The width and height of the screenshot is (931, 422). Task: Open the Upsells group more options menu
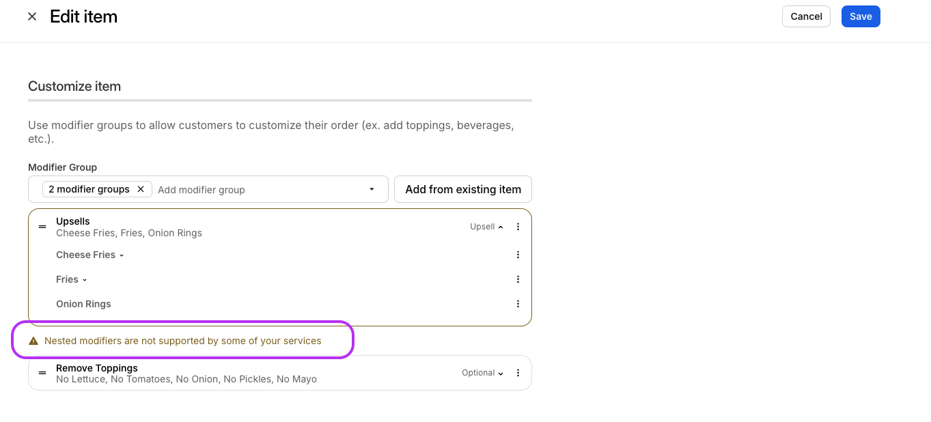click(518, 227)
